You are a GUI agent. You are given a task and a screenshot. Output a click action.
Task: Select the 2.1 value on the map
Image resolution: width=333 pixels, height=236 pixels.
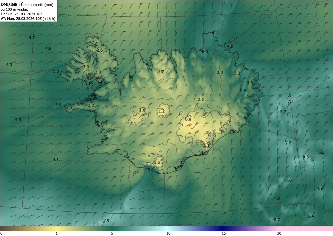coord(201,99)
